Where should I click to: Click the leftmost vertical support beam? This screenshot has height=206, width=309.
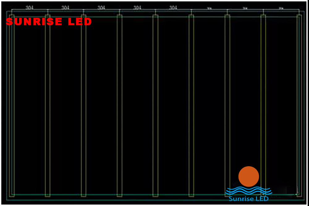point(12,105)
